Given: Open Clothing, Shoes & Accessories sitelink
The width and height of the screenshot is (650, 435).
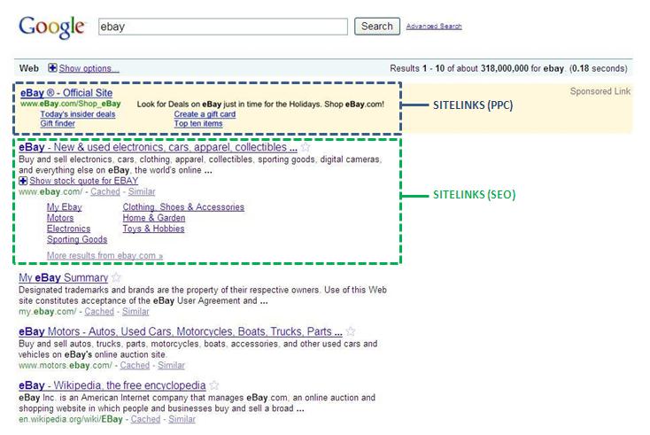Looking at the screenshot, I should click(x=183, y=207).
